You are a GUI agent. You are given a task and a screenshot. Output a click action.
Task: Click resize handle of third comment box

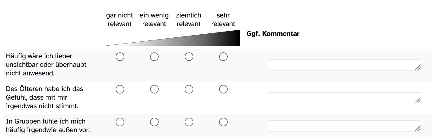(418, 128)
